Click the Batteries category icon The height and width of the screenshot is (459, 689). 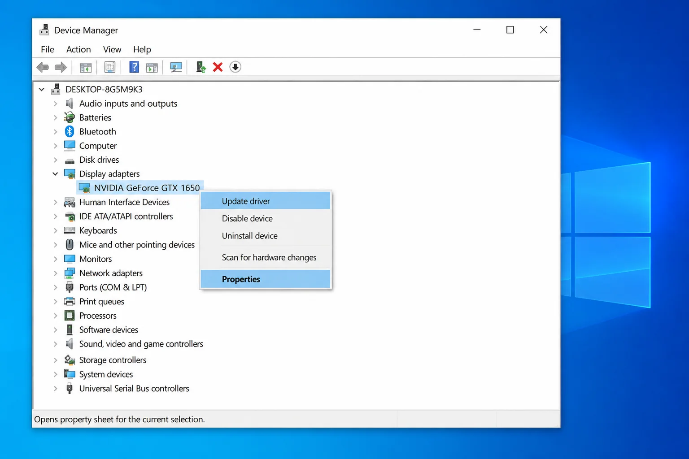click(x=70, y=117)
